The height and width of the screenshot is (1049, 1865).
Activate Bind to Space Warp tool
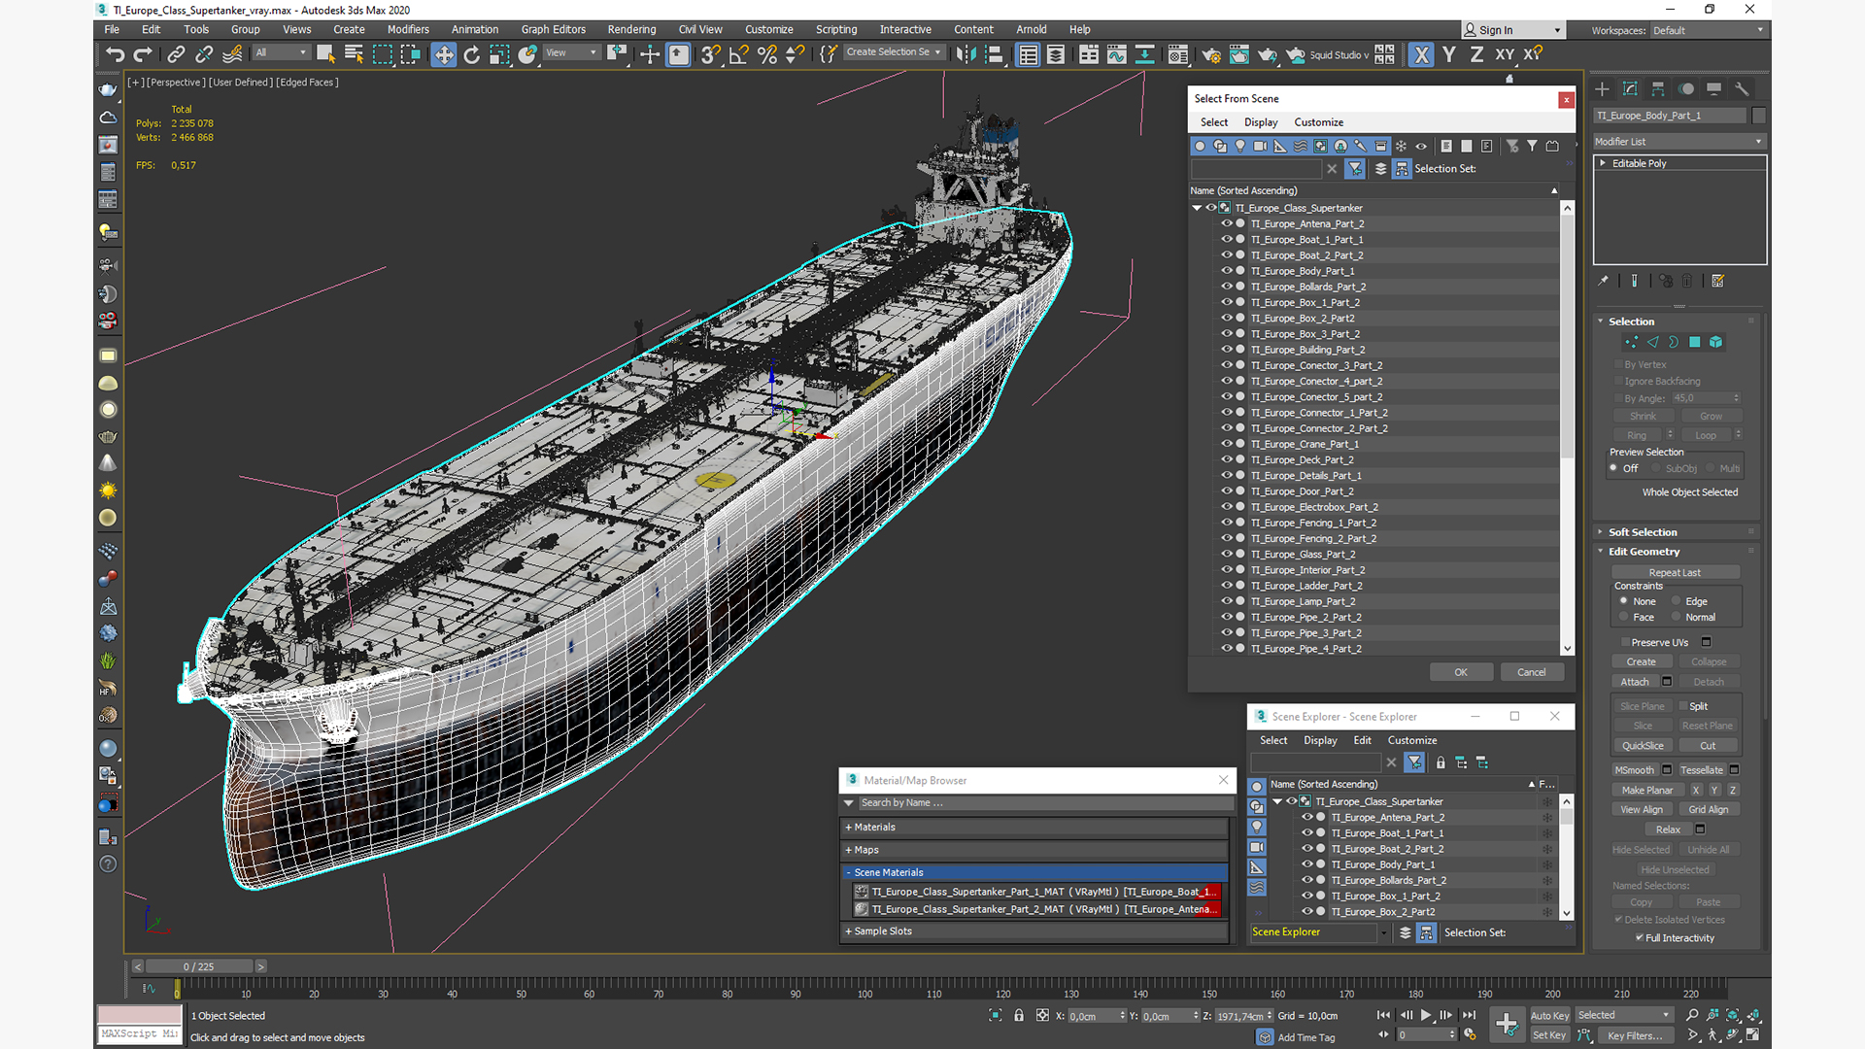click(232, 54)
